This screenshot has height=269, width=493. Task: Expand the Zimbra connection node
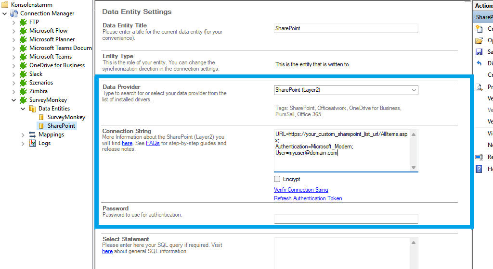click(14, 92)
